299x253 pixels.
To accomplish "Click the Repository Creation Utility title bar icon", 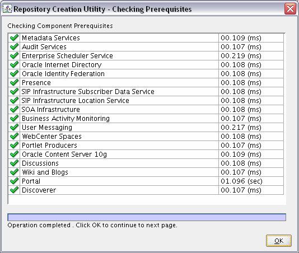I will point(7,9).
